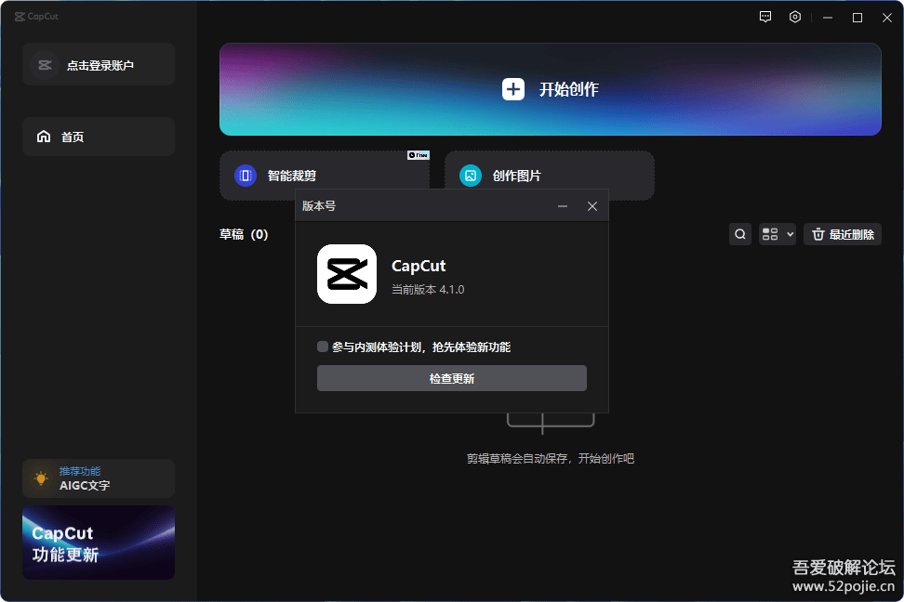The width and height of the screenshot is (904, 602).
Task: Select the 首页 home menu item
Action: pos(99,137)
